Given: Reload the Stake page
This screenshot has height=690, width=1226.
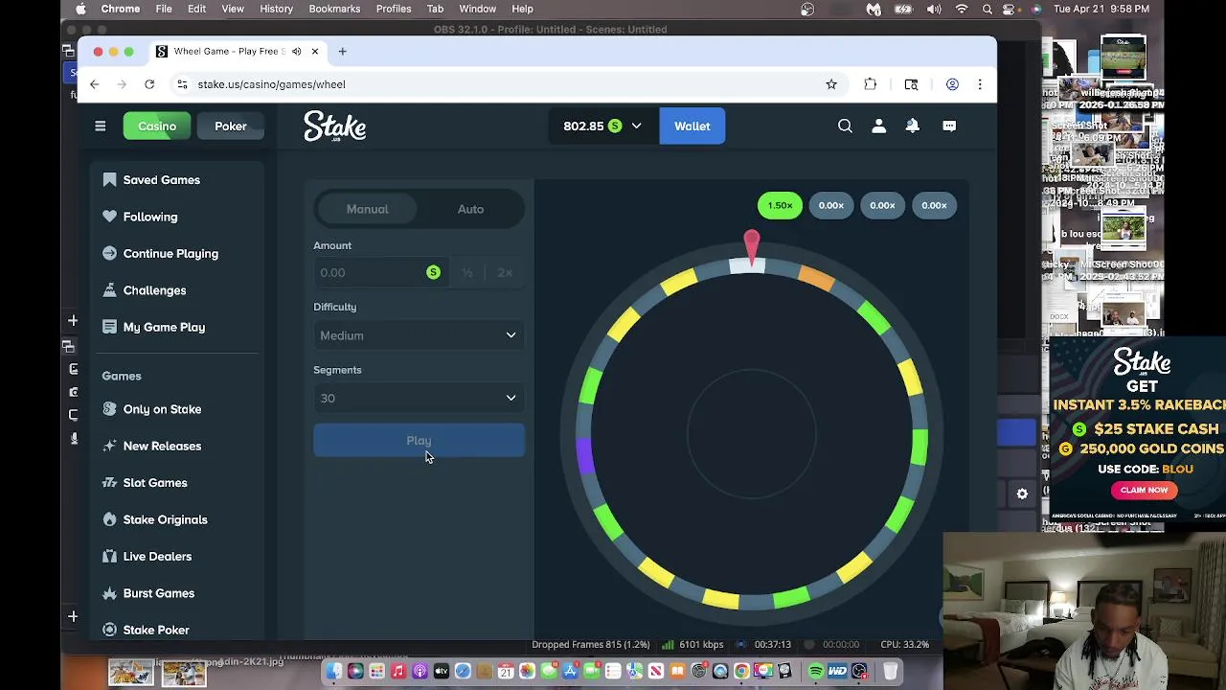Looking at the screenshot, I should (149, 84).
